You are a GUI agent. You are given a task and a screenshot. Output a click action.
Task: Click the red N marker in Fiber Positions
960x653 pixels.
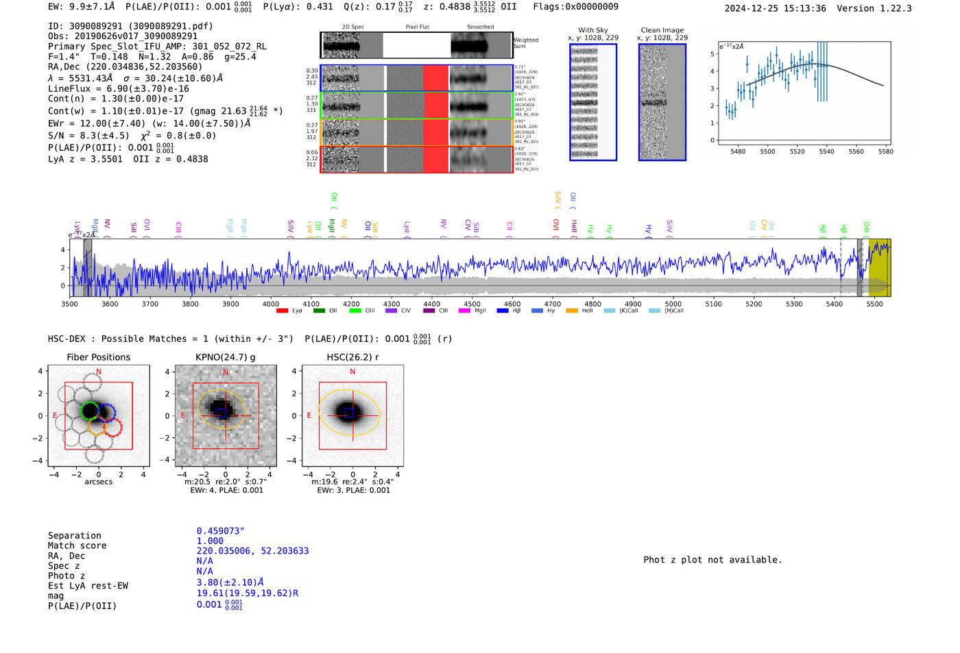[x=99, y=372]
